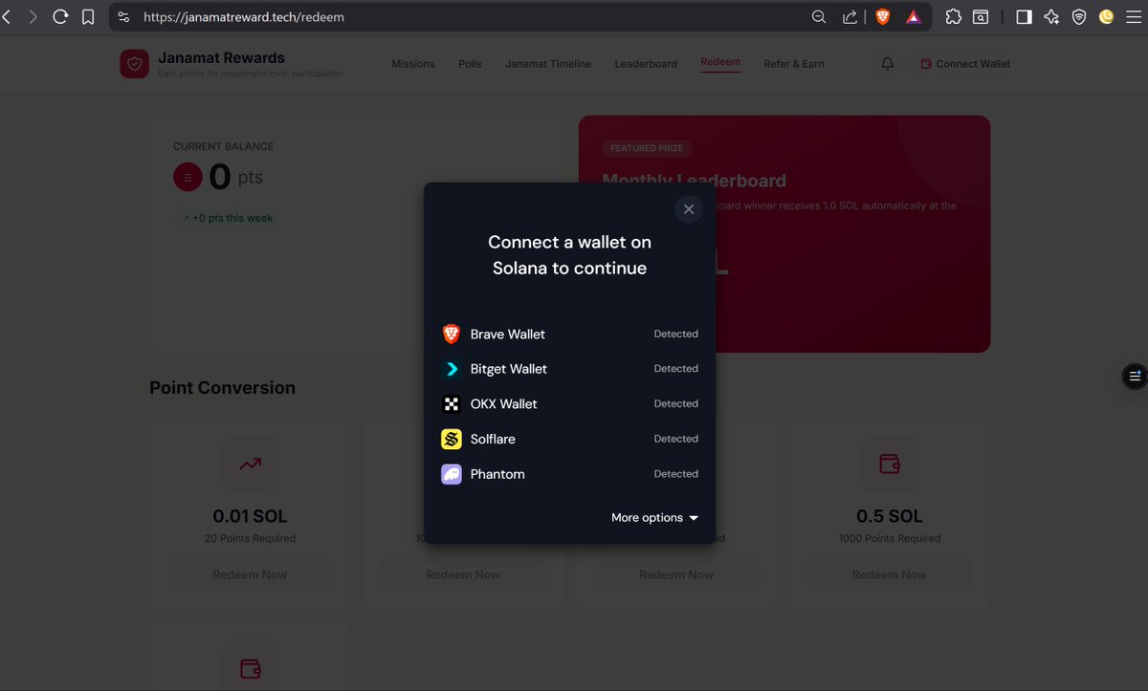Click the purple Phantom ghost icon
Image resolution: width=1148 pixels, height=691 pixels.
pos(452,474)
